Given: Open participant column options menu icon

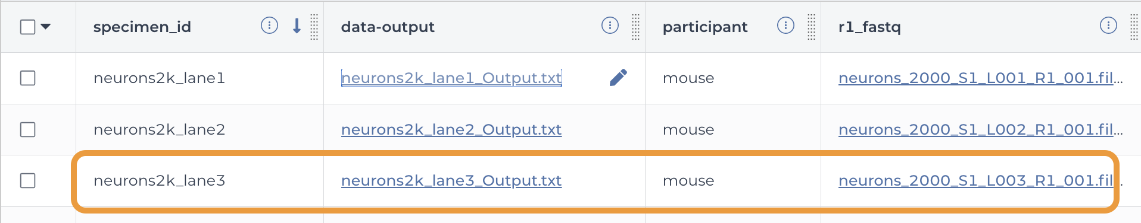Looking at the screenshot, I should pos(785,26).
